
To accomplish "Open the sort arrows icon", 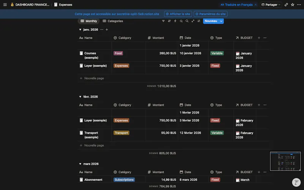I will [169, 21].
